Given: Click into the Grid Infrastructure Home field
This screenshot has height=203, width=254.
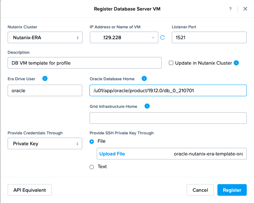Looking at the screenshot, I should 168,118.
